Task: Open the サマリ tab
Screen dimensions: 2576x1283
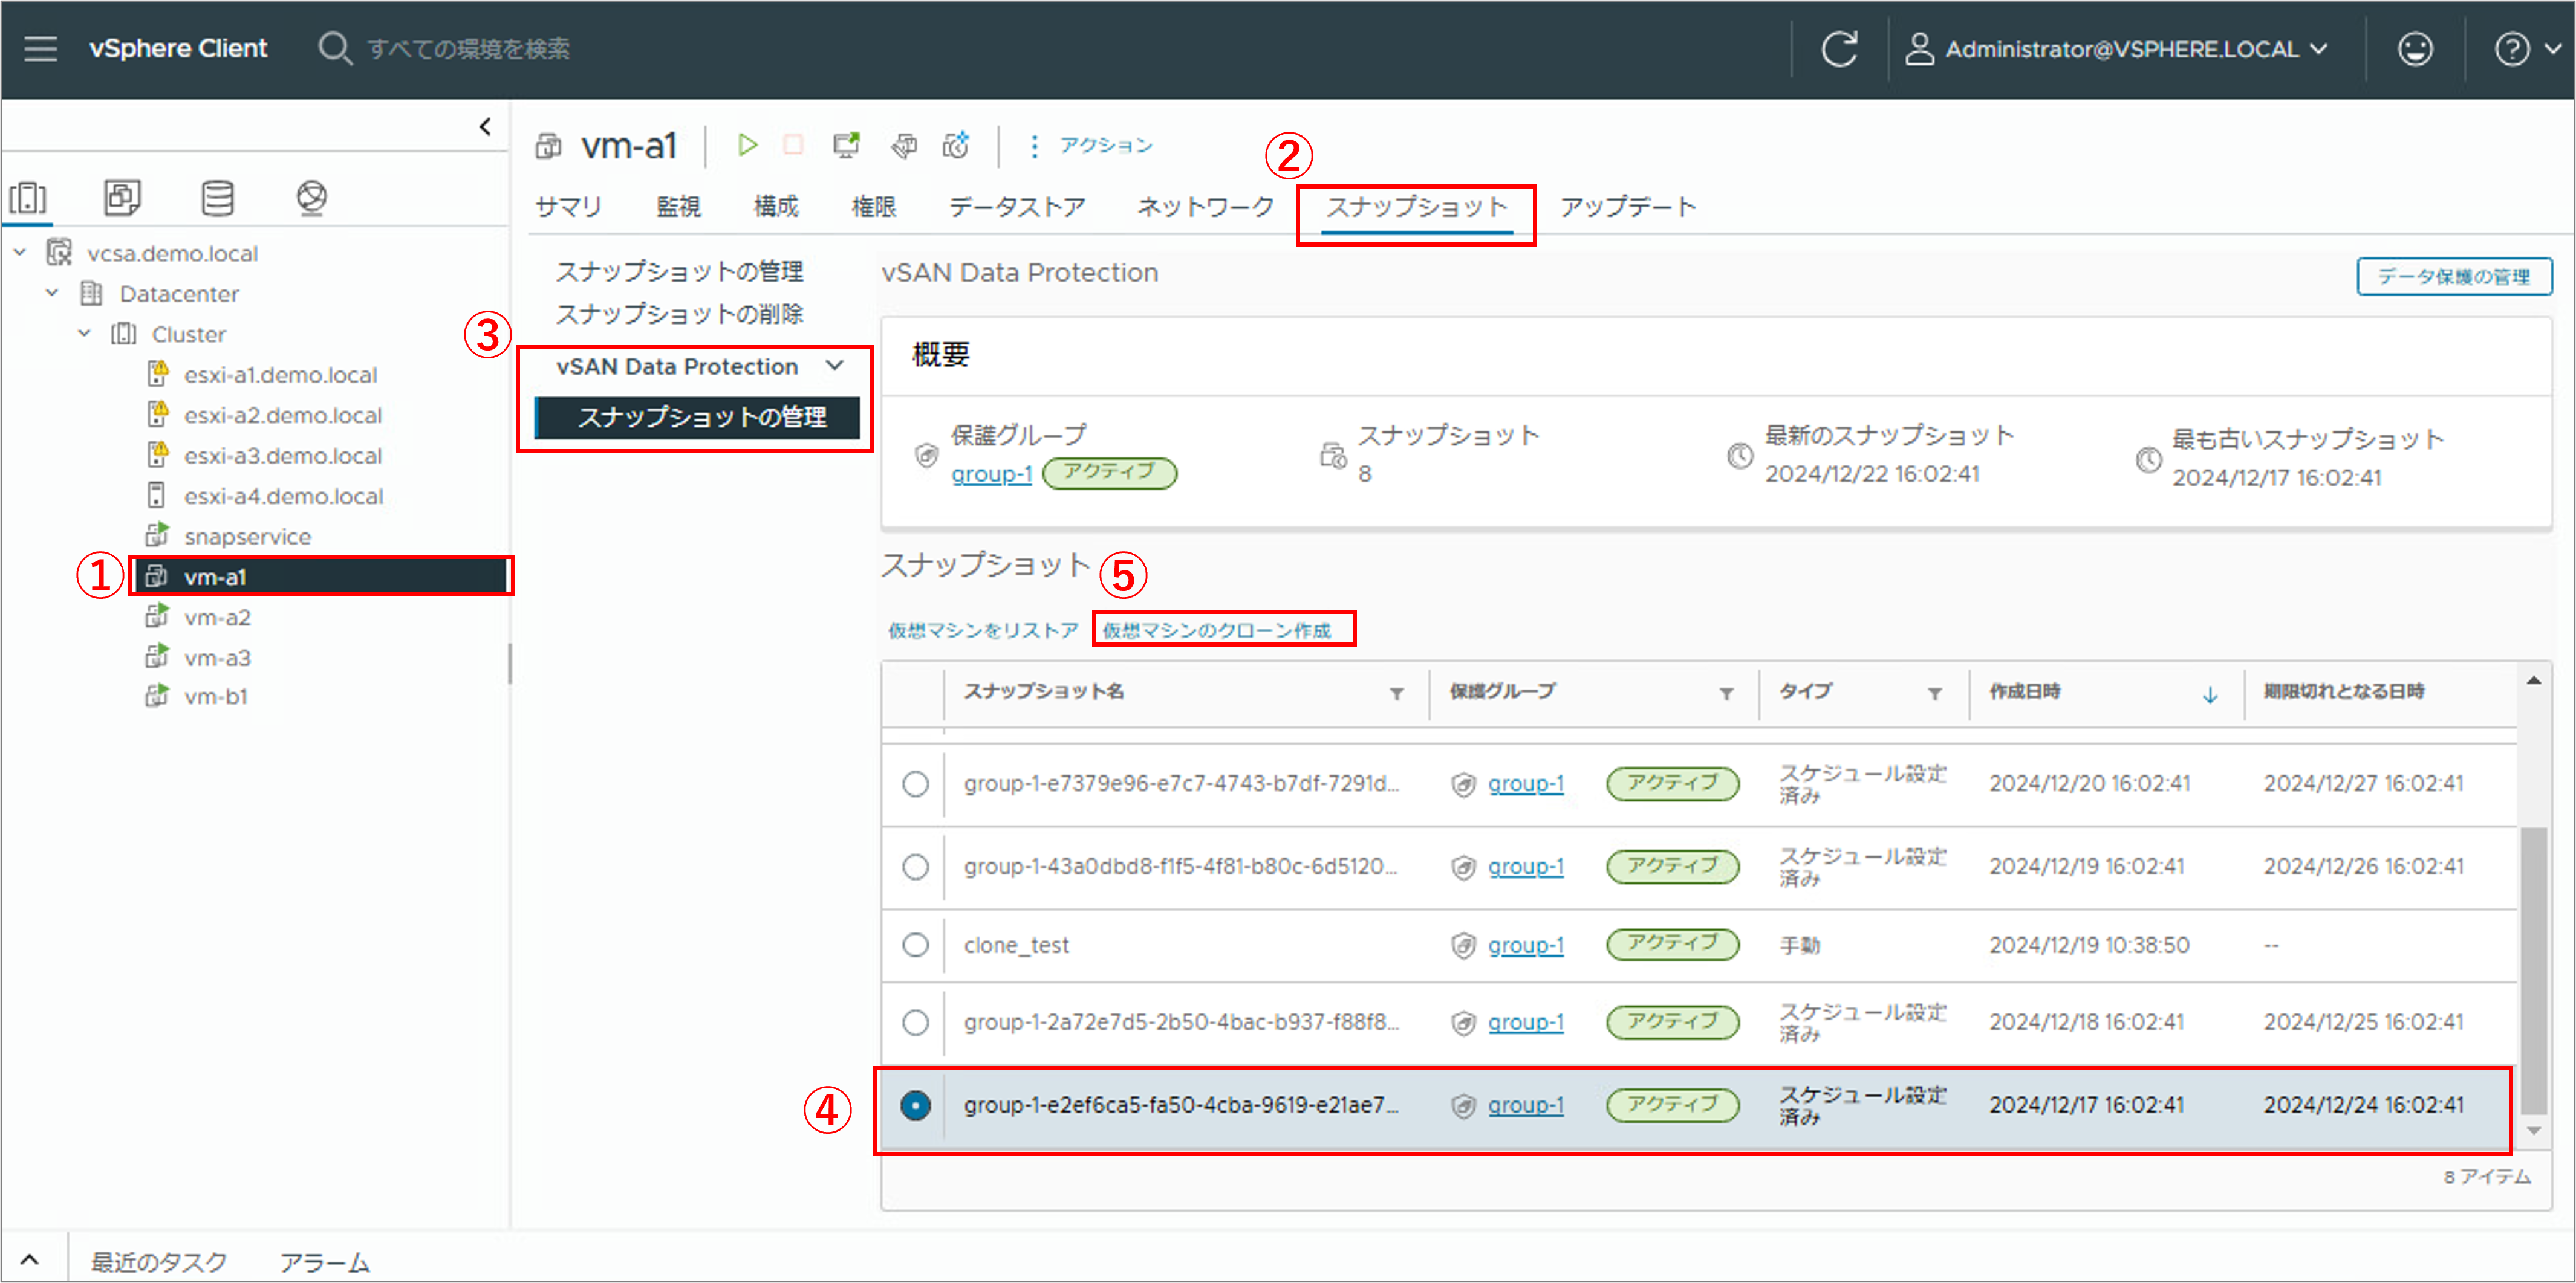Action: pos(568,207)
